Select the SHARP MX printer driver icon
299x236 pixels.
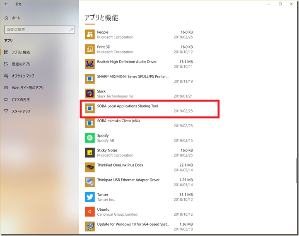pos(89,79)
